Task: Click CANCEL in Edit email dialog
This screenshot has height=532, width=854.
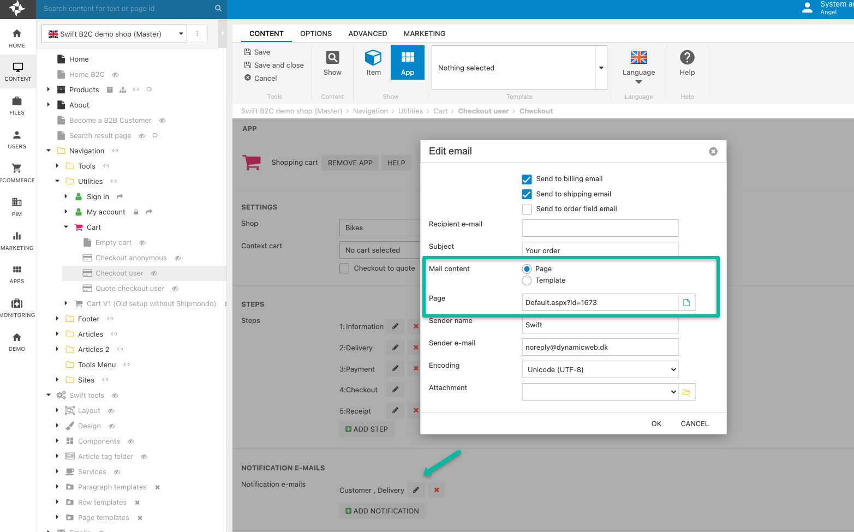Action: click(x=695, y=423)
